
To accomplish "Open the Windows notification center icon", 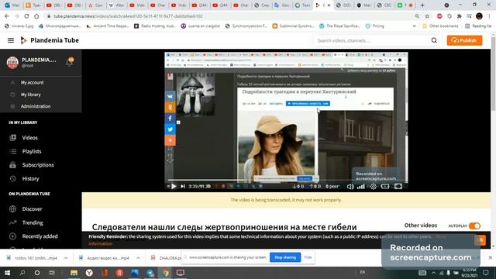I will [x=486, y=272].
